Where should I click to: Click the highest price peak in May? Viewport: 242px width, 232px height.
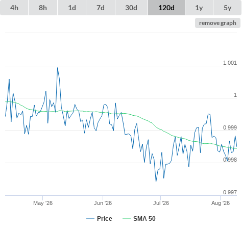[x=58, y=68]
